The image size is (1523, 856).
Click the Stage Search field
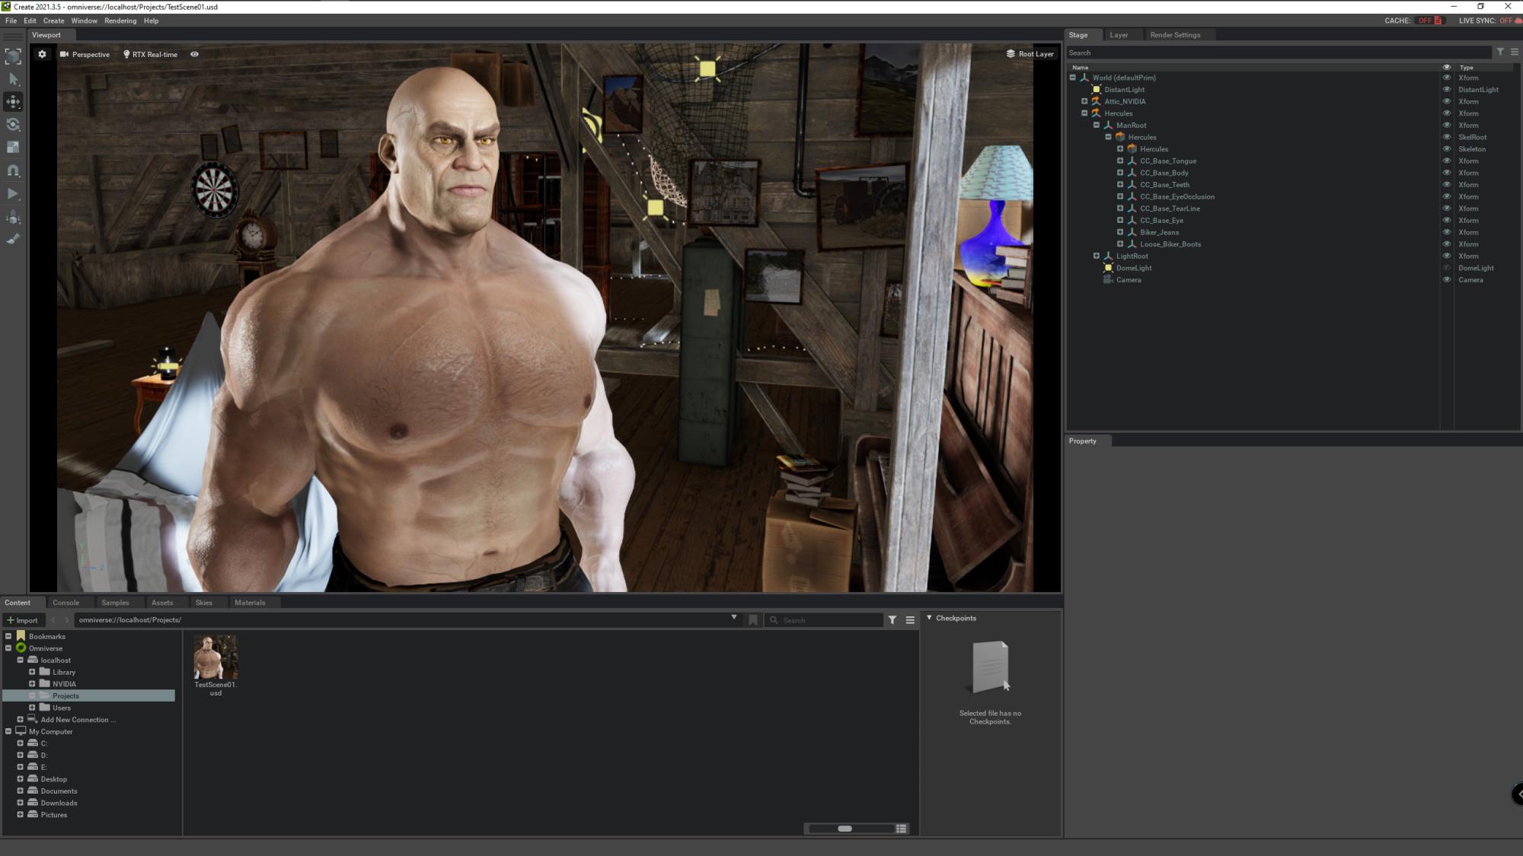click(x=1279, y=53)
